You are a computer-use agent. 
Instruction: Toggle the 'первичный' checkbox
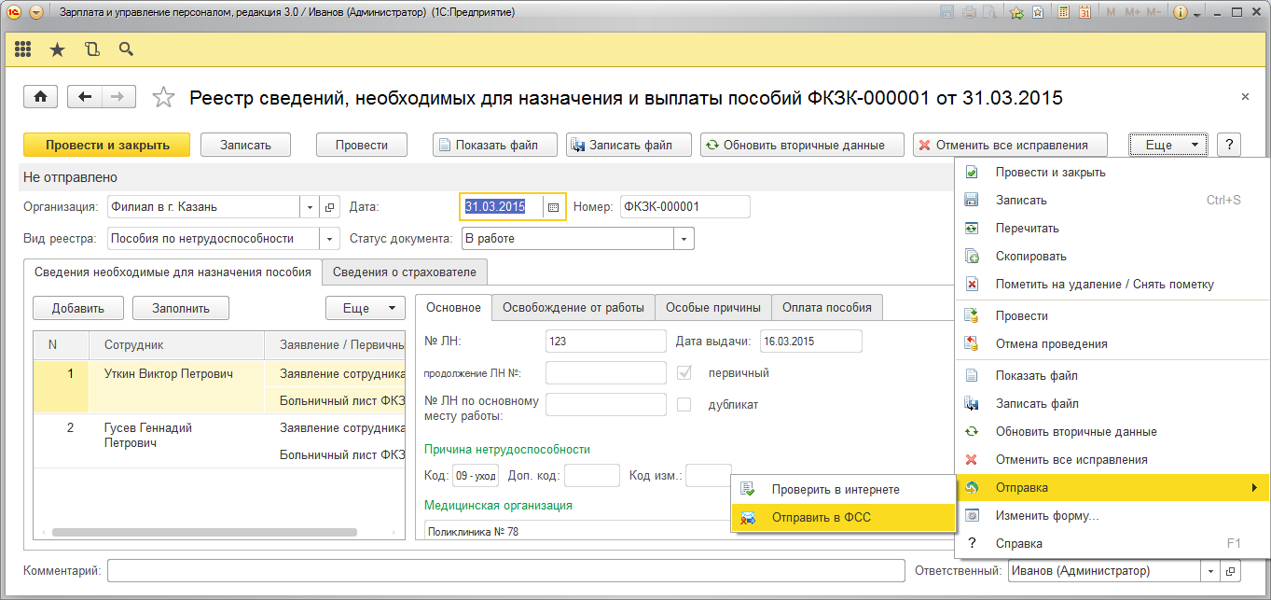point(684,373)
